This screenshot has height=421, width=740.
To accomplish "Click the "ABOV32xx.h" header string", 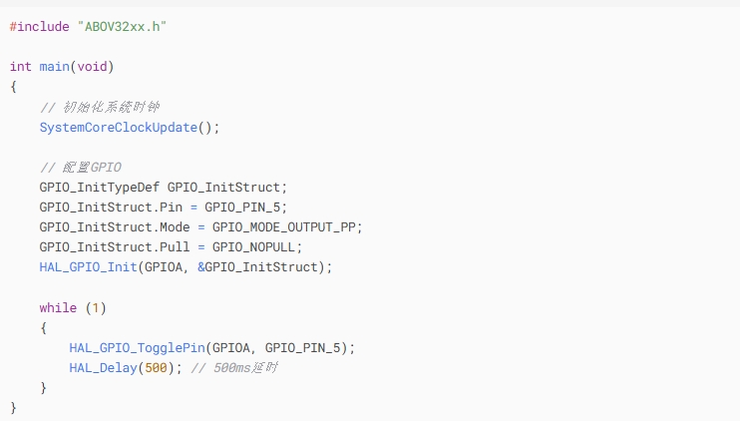I will [x=121, y=26].
